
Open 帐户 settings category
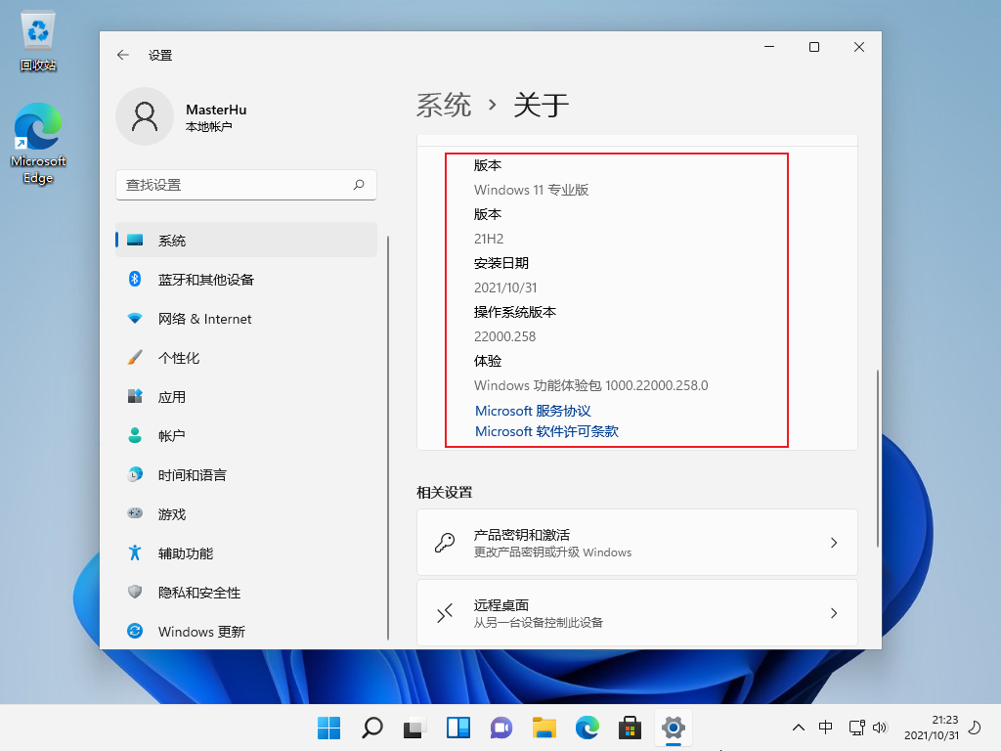(x=246, y=435)
